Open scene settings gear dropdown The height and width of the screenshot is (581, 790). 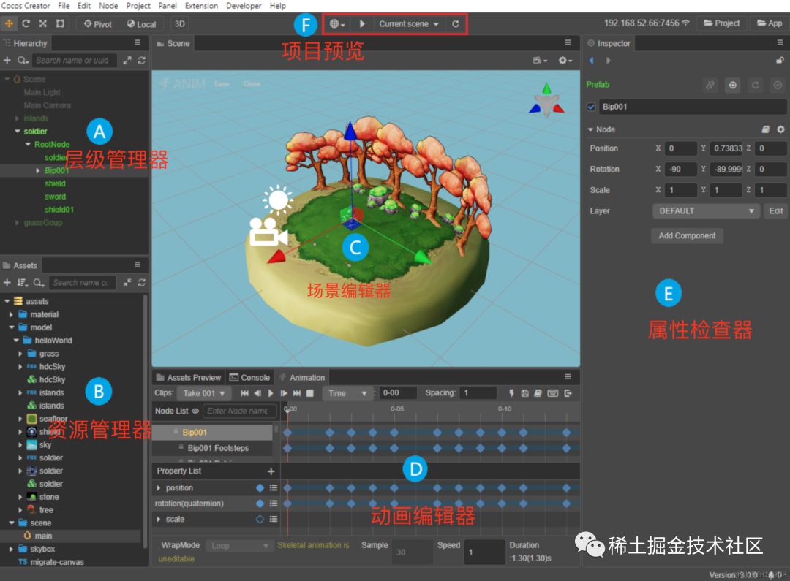[x=565, y=61]
